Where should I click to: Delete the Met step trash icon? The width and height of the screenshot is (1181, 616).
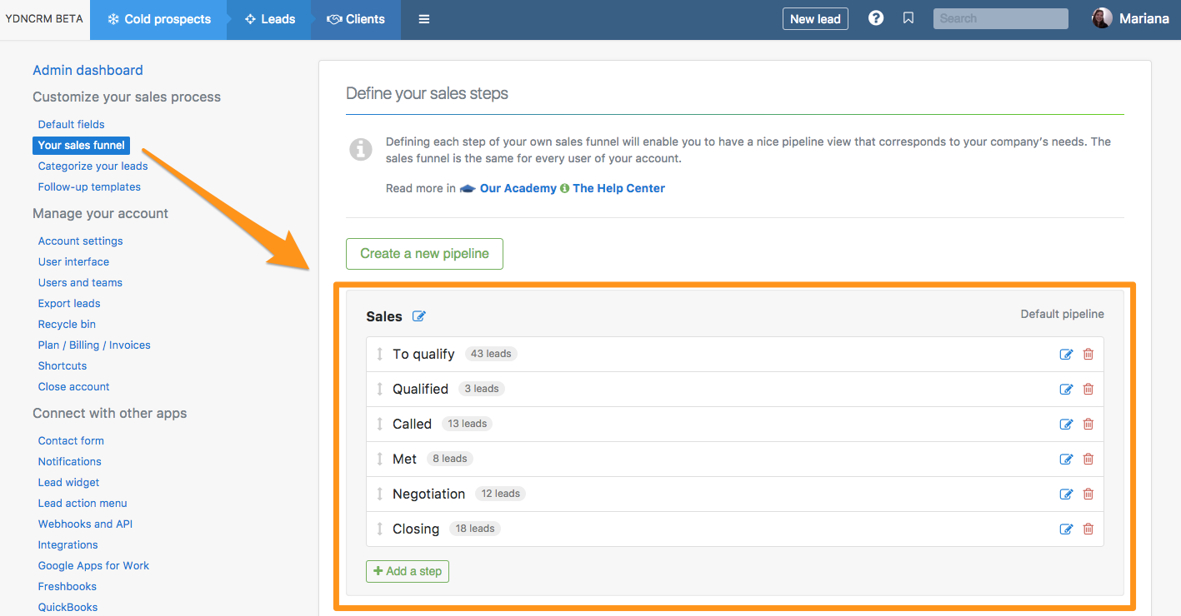(x=1088, y=459)
